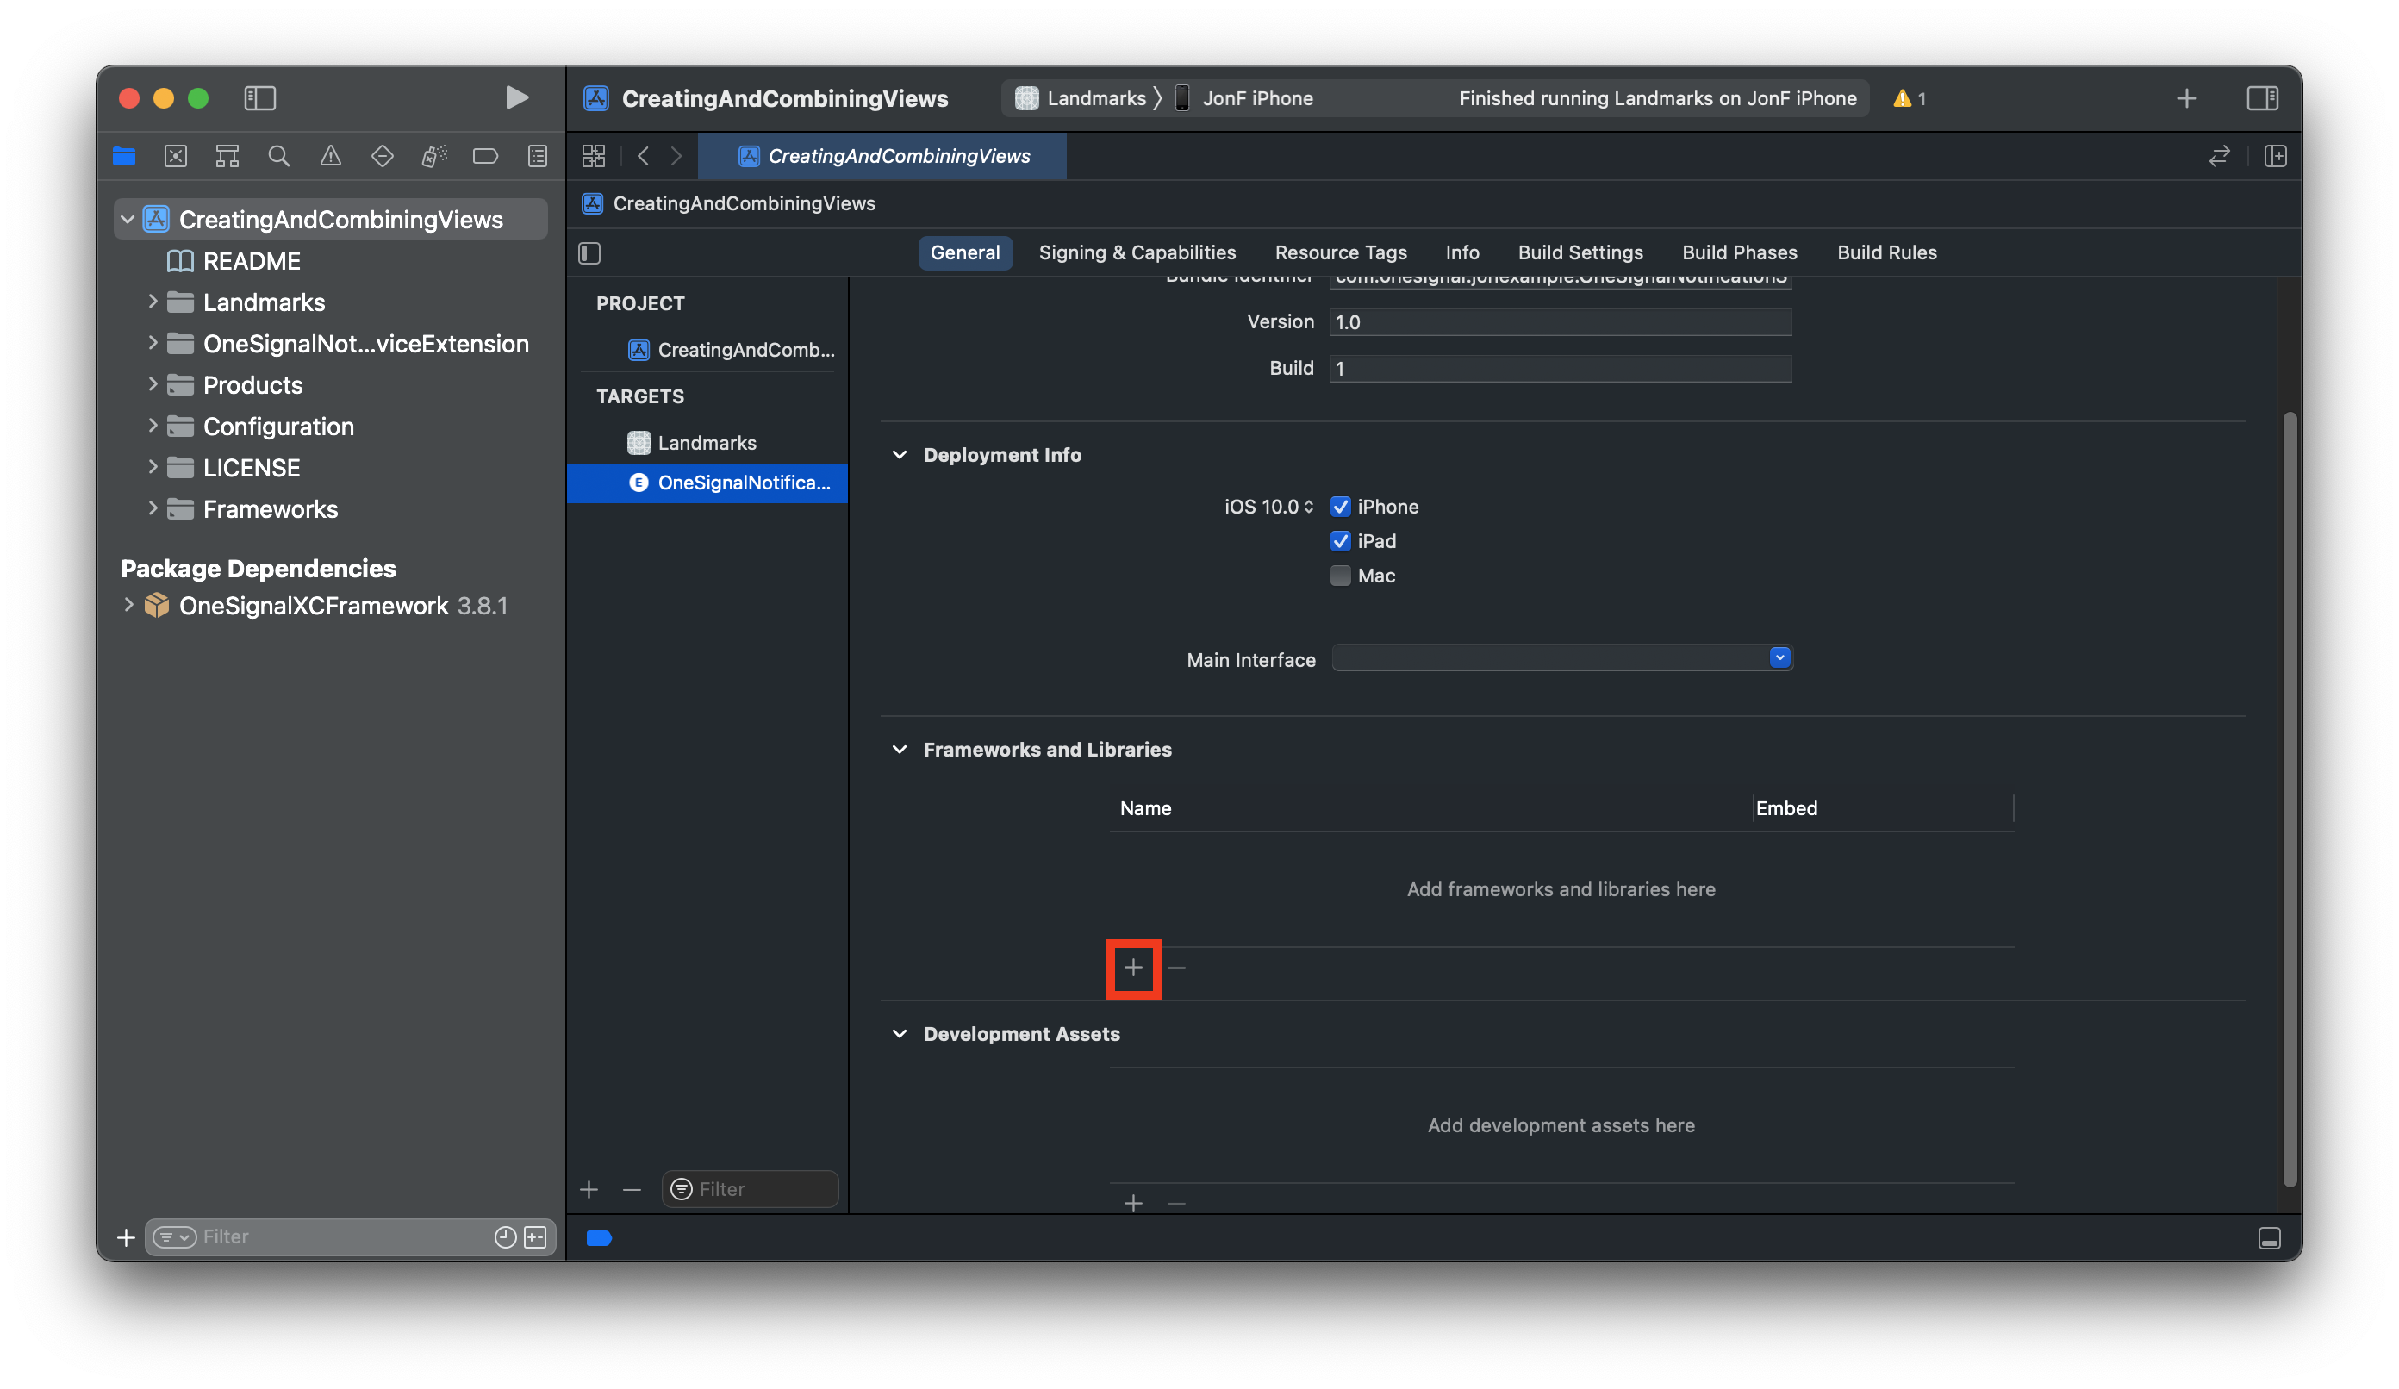Click the editor options swap arrows icon
The width and height of the screenshot is (2399, 1389).
[x=2219, y=156]
